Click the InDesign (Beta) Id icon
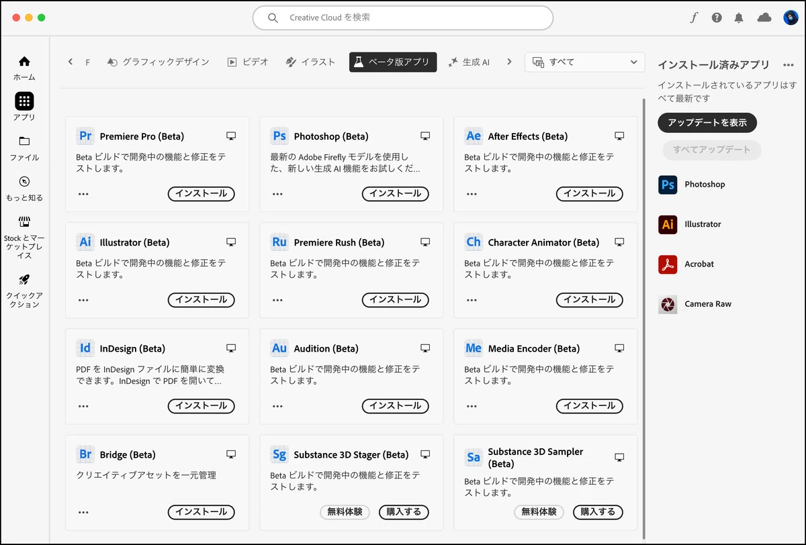806x545 pixels. (85, 348)
